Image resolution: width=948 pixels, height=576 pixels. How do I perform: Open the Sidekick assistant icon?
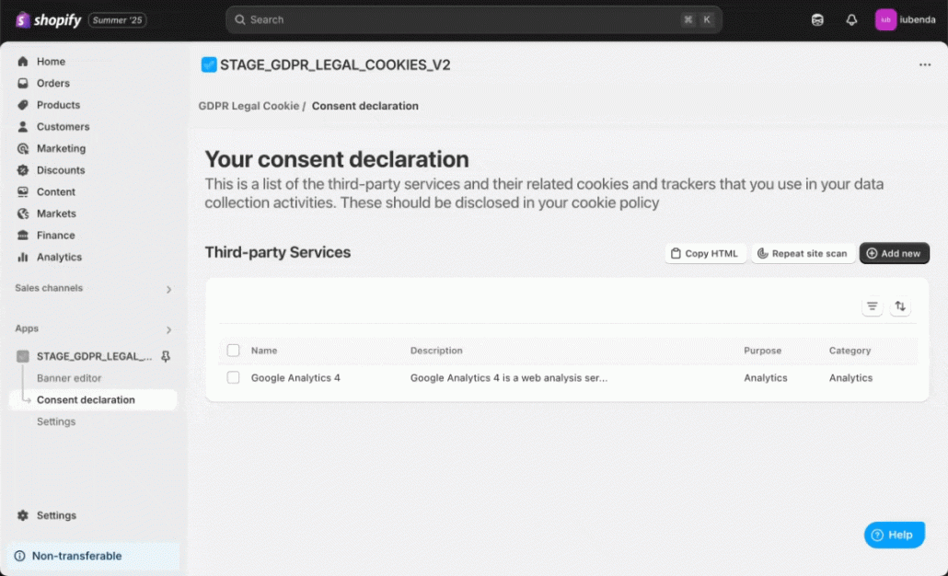point(816,20)
